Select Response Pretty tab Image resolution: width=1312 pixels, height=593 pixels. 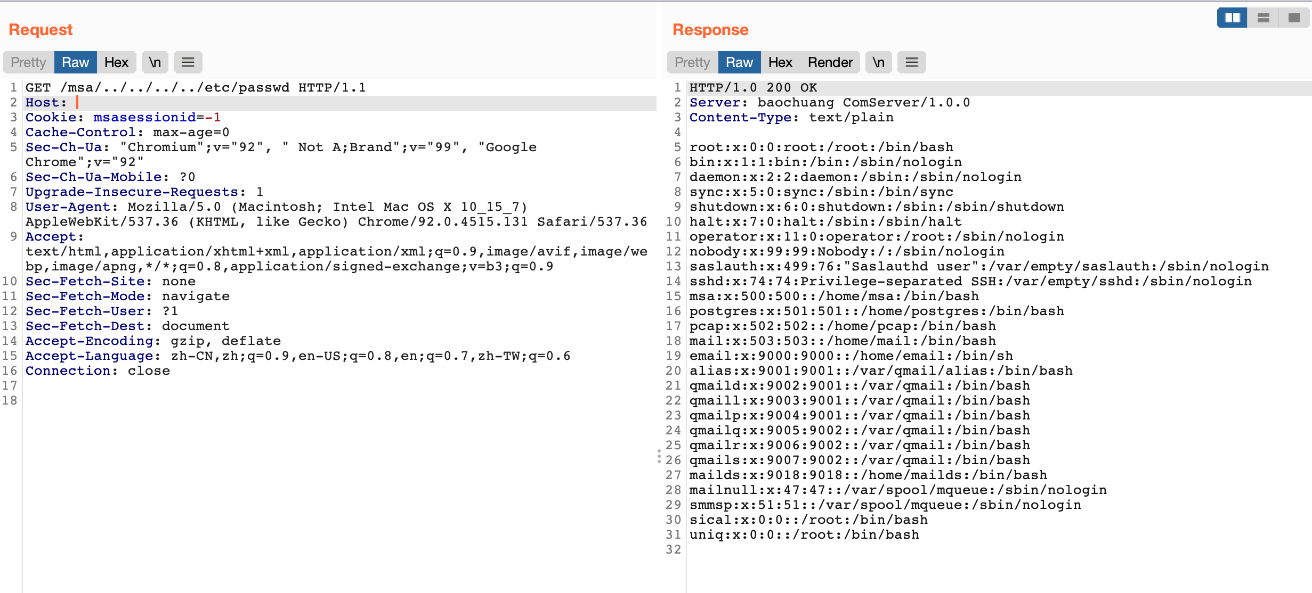point(692,62)
